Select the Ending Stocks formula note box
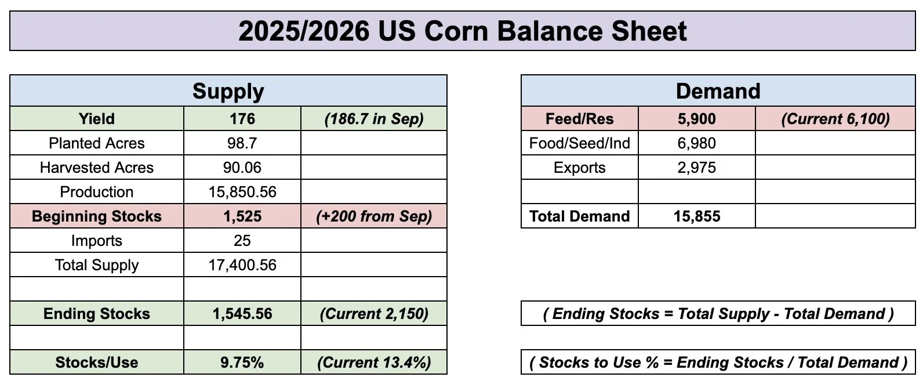The height and width of the screenshot is (388, 923). coord(718,314)
